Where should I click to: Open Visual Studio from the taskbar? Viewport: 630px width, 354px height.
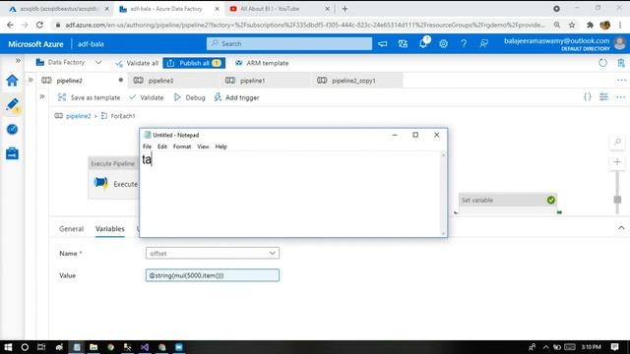tap(145, 347)
